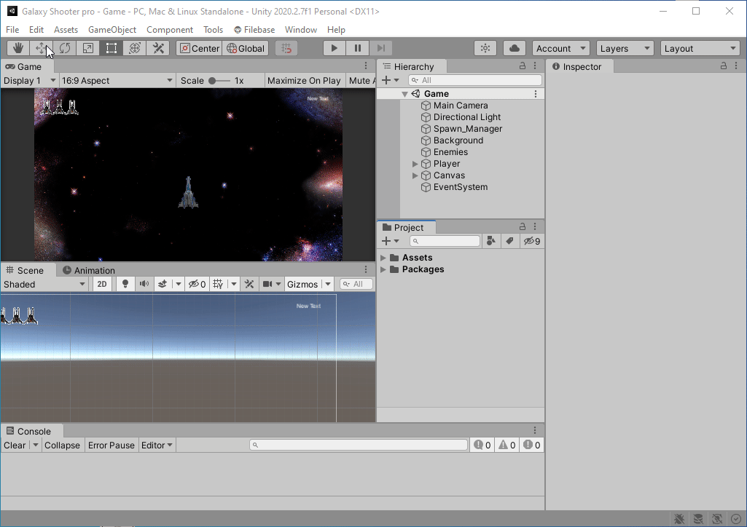Toggle grid snapping icon in toolbar

coord(286,48)
